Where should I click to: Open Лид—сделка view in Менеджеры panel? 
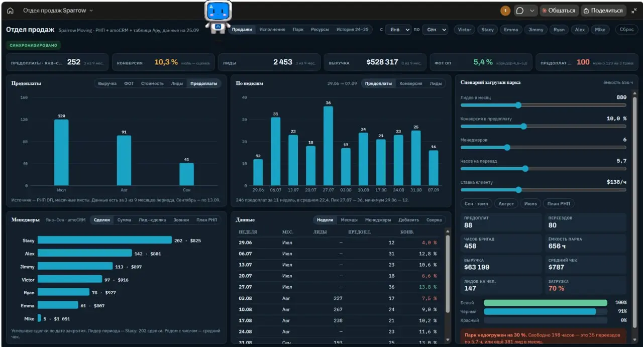click(153, 220)
